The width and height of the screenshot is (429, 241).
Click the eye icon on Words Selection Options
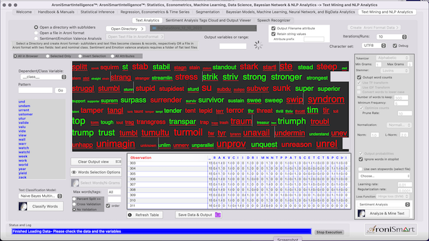click(x=74, y=172)
